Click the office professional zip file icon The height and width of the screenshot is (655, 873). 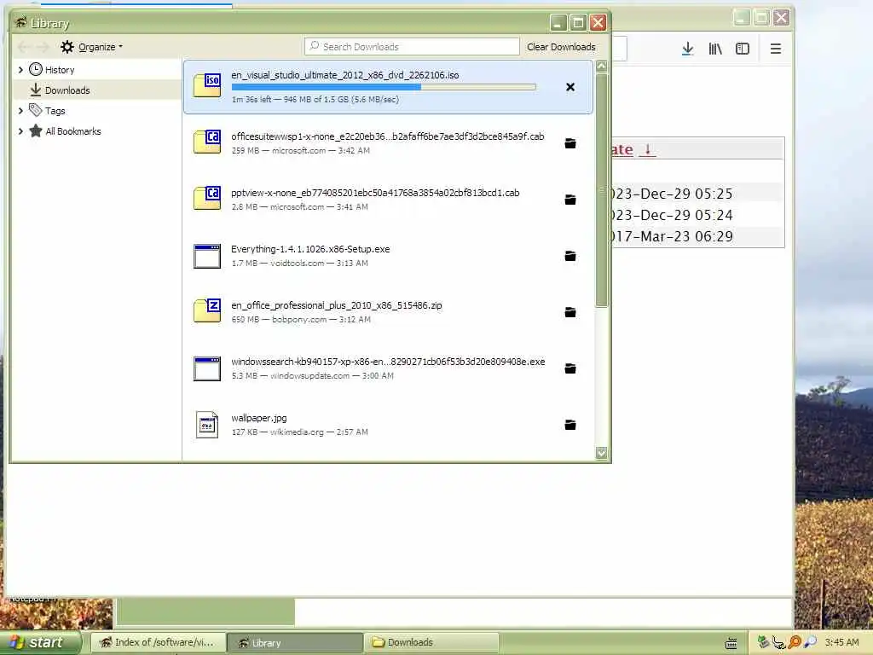207,310
